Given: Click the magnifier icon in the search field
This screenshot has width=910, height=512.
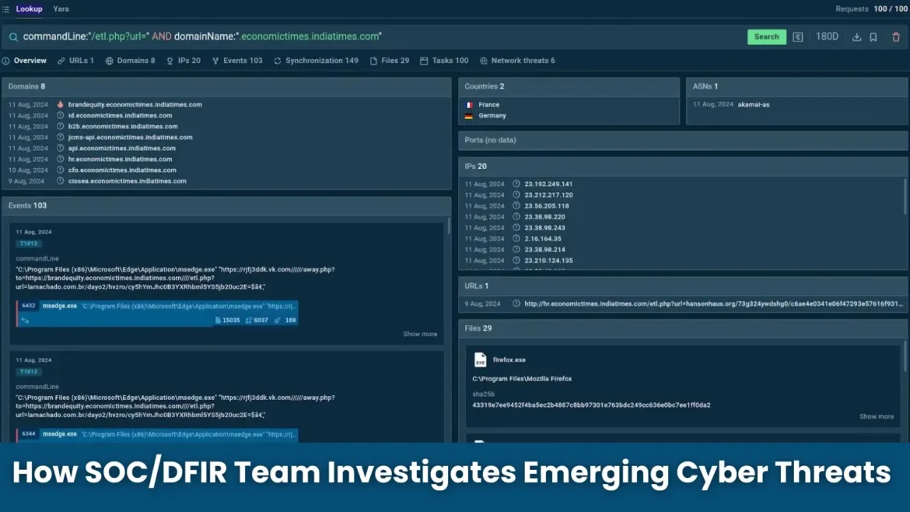Looking at the screenshot, I should point(13,36).
